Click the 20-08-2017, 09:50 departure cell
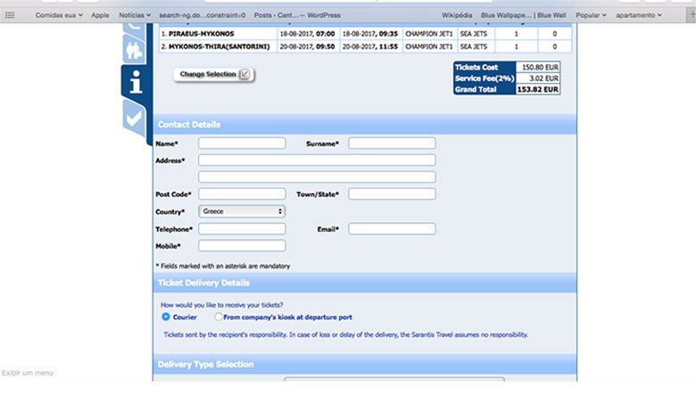 pyautogui.click(x=309, y=46)
